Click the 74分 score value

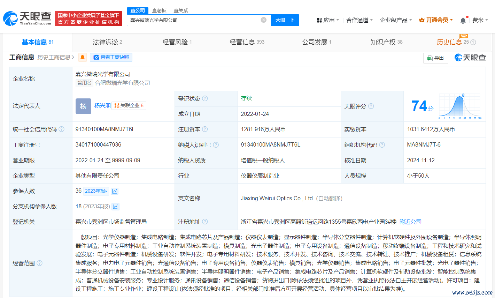point(422,106)
